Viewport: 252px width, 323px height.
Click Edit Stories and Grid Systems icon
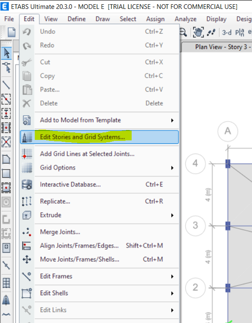coord(27,137)
